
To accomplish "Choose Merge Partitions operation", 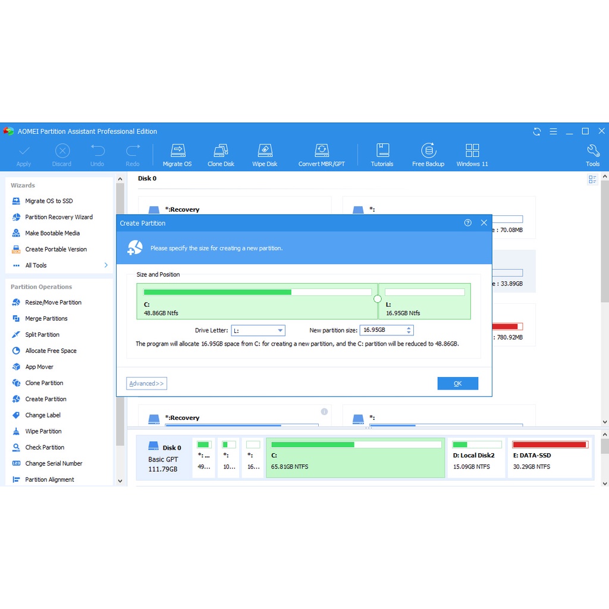I will pos(46,319).
